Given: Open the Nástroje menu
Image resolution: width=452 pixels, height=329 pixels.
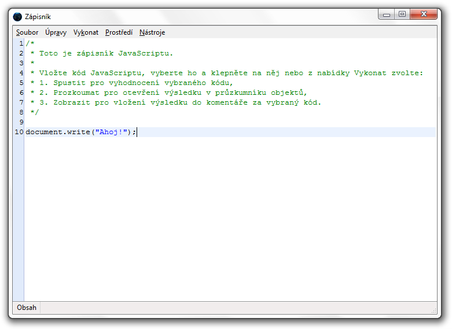Looking at the screenshot, I should [x=152, y=32].
